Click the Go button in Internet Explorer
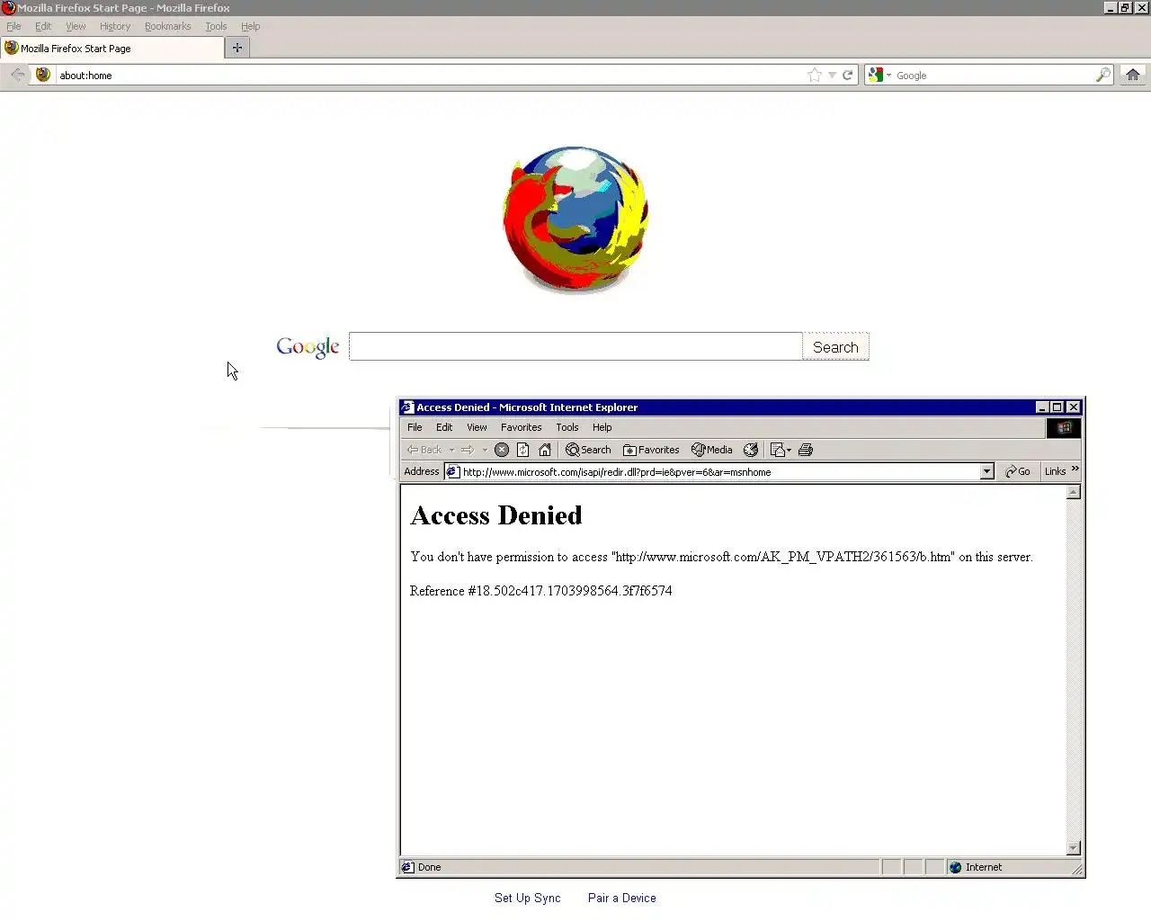The height and width of the screenshot is (921, 1151). click(1018, 471)
